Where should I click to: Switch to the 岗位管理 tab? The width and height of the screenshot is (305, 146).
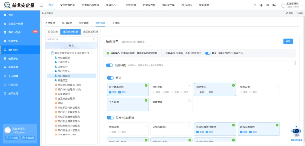click(84, 23)
